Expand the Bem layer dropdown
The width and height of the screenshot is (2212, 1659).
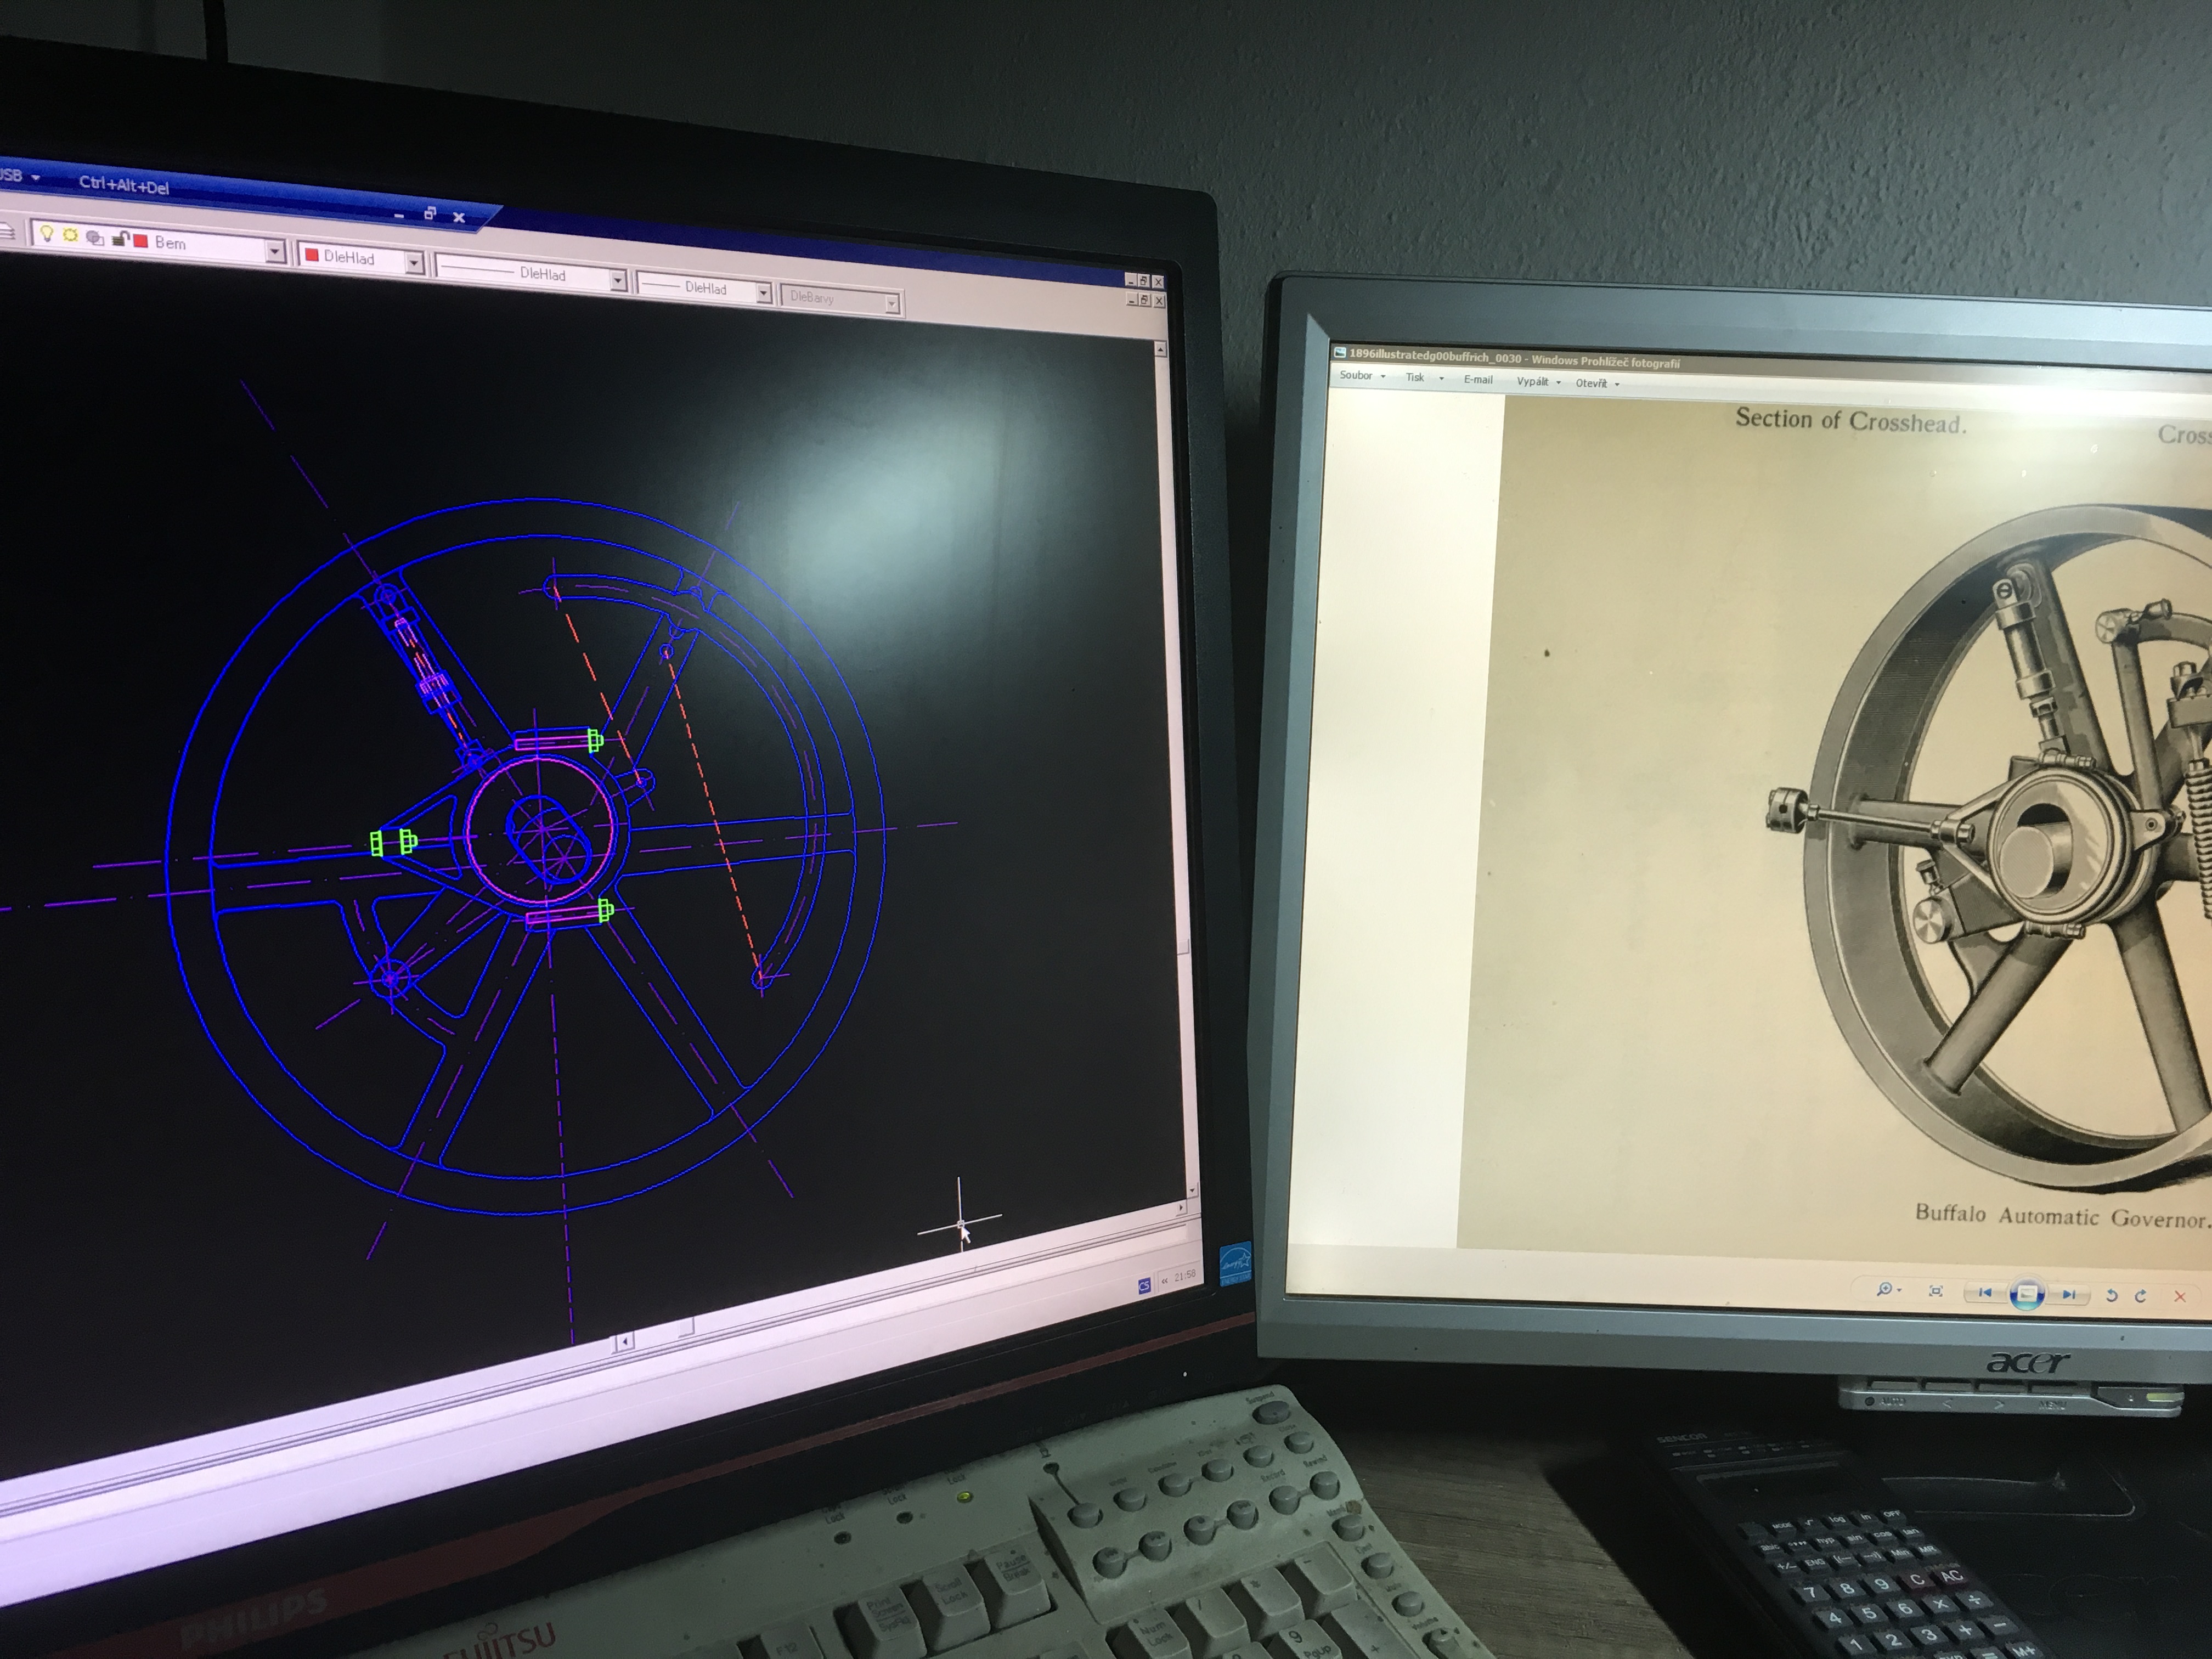click(275, 251)
